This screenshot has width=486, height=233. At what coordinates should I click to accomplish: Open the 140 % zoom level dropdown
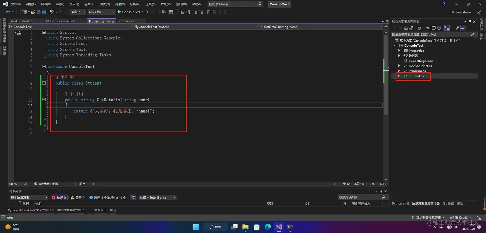(x=16, y=184)
